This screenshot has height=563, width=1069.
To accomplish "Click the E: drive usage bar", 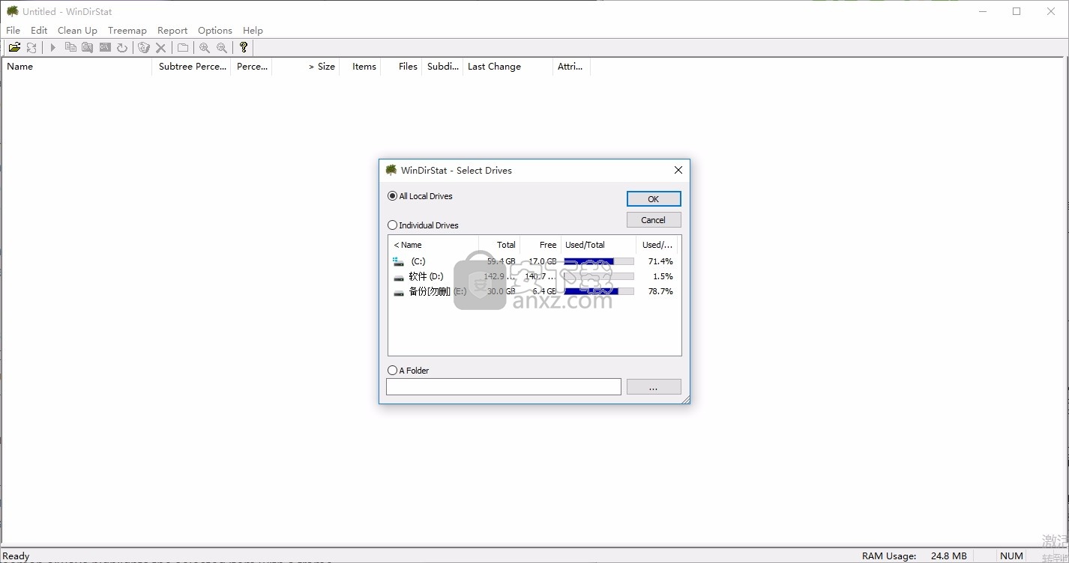I will point(599,291).
